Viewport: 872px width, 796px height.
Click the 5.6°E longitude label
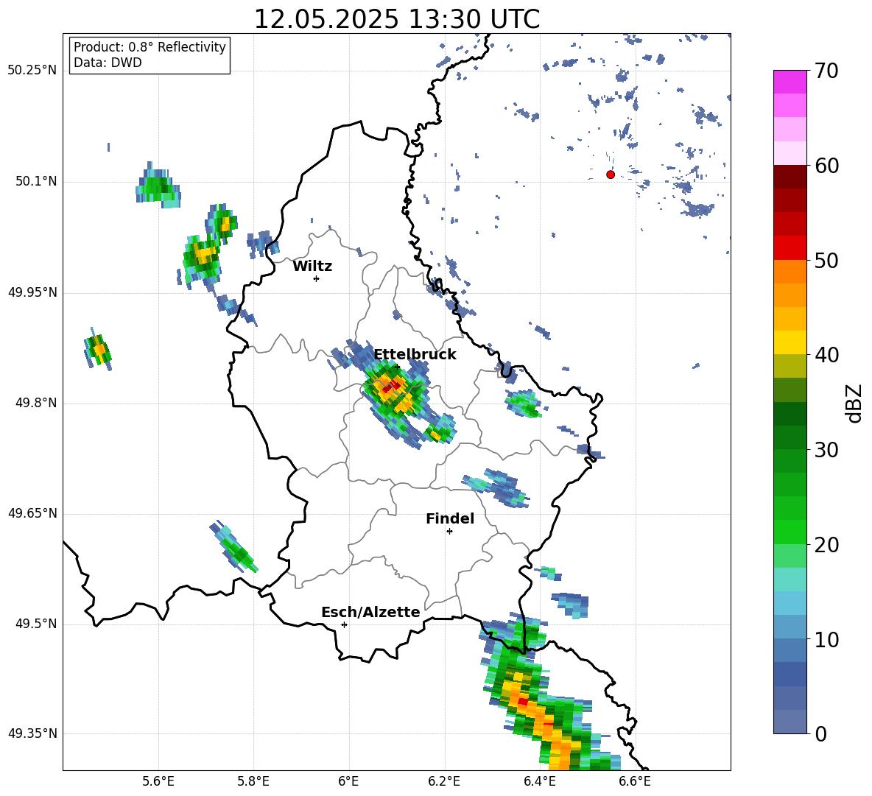(x=158, y=781)
